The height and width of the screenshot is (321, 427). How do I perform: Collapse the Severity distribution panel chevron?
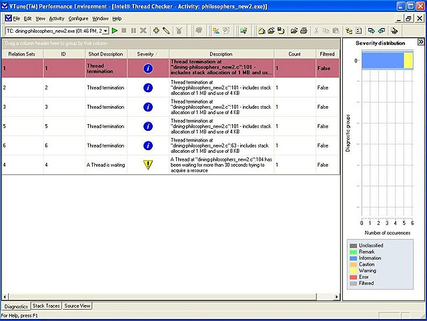pos(421,42)
